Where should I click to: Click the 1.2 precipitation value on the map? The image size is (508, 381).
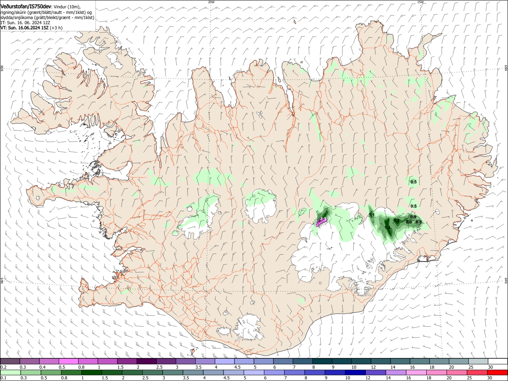pyautogui.click(x=396, y=220)
